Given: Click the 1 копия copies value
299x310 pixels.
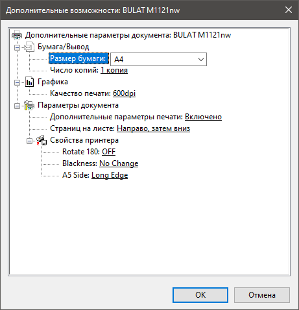Looking at the screenshot, I should [114, 70].
